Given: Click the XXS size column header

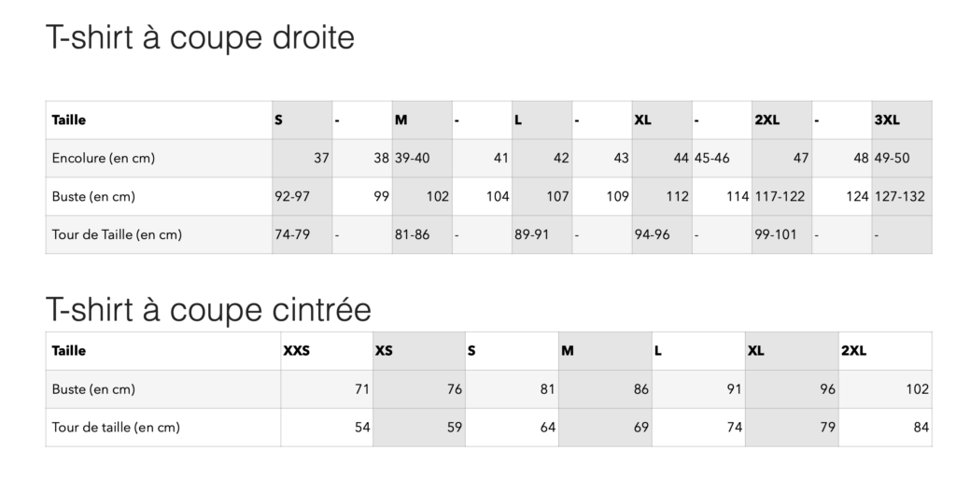Looking at the screenshot, I should point(327,351).
